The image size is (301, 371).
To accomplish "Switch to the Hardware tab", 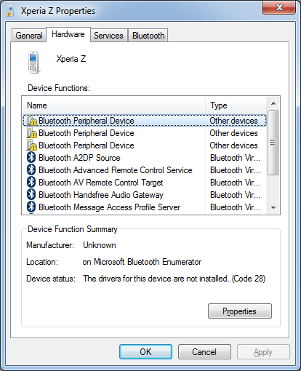I will [x=68, y=34].
